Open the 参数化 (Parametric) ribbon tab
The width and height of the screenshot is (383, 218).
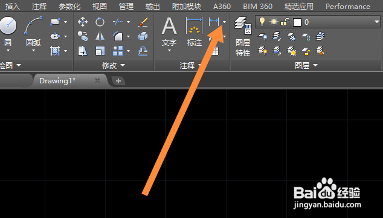(x=69, y=7)
